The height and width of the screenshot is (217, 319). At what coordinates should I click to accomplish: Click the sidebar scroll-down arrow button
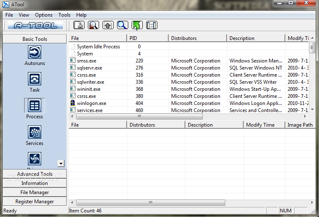61,163
